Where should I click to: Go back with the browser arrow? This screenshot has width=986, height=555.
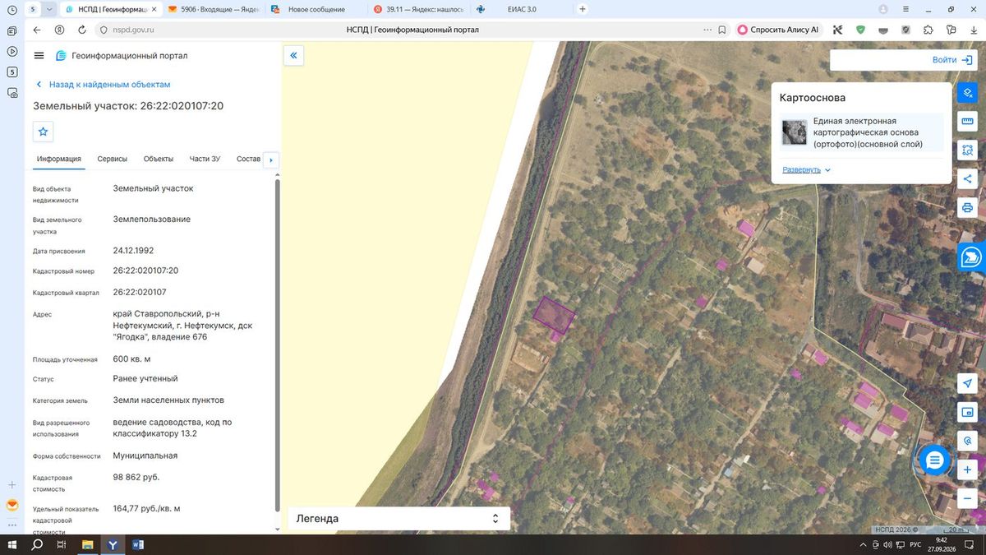click(37, 30)
